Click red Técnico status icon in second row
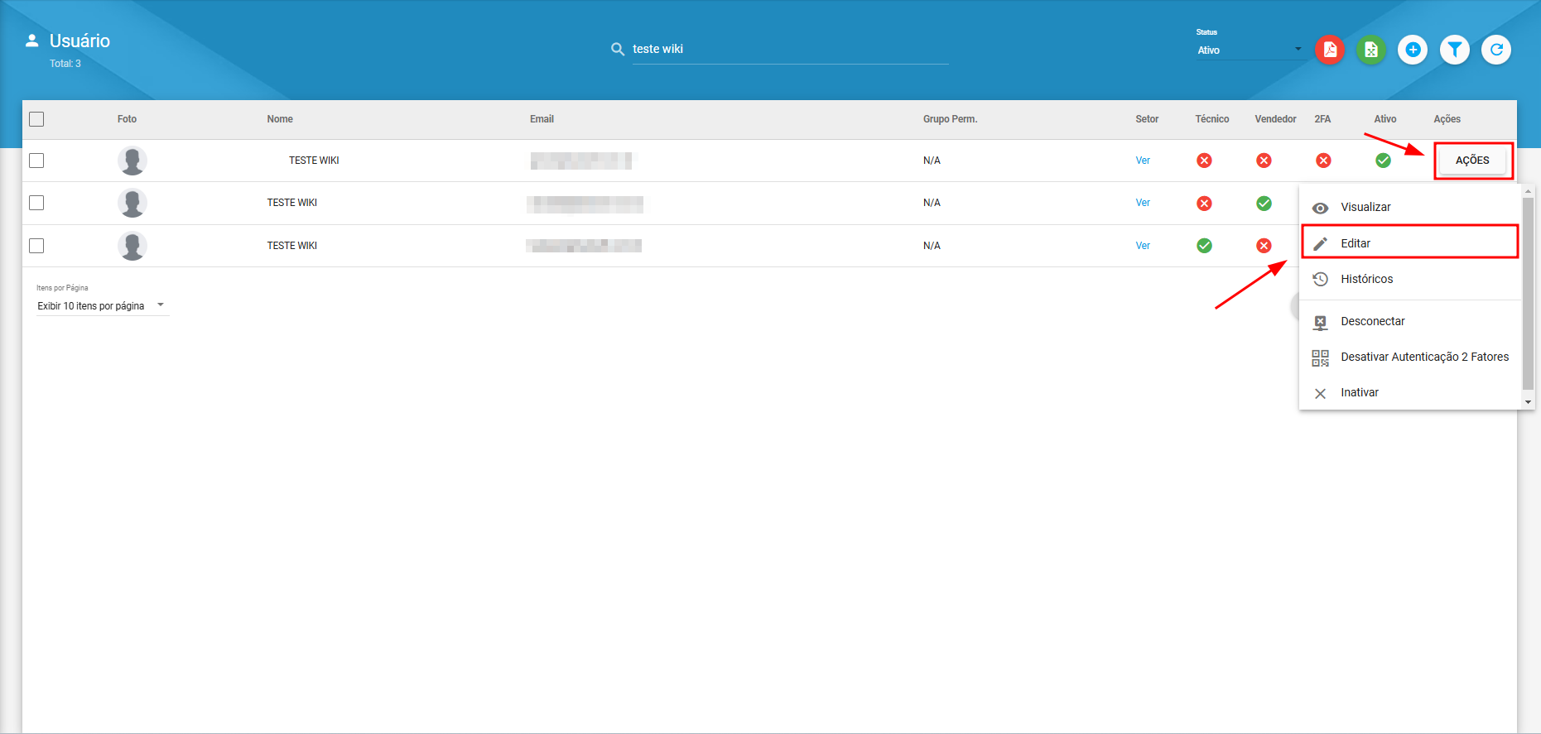 (x=1205, y=204)
